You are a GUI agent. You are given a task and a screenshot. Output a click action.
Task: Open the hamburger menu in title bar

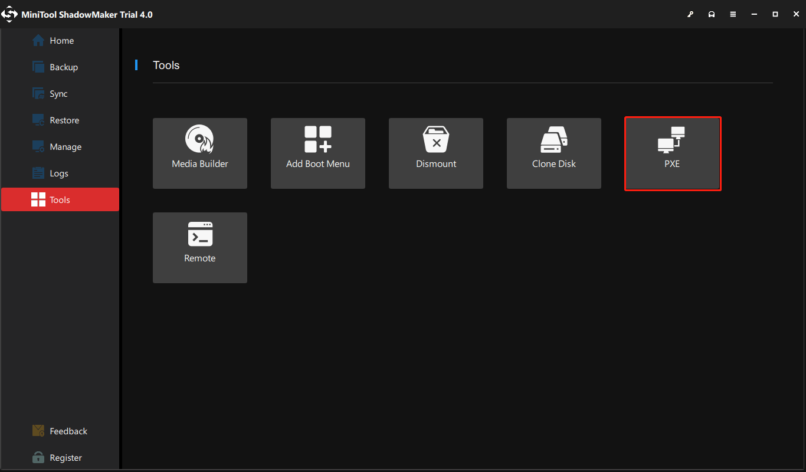click(733, 14)
